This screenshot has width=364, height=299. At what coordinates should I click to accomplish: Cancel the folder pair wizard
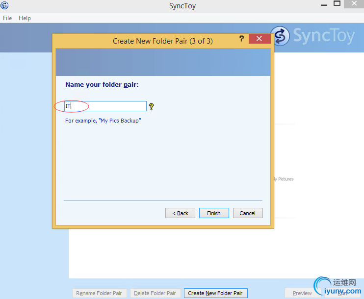click(248, 213)
